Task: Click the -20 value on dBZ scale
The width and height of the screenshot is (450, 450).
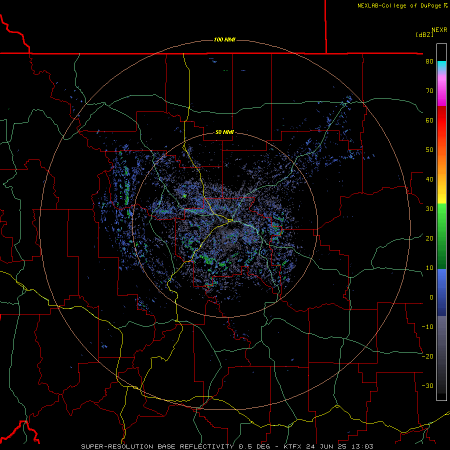Action: tap(427, 356)
